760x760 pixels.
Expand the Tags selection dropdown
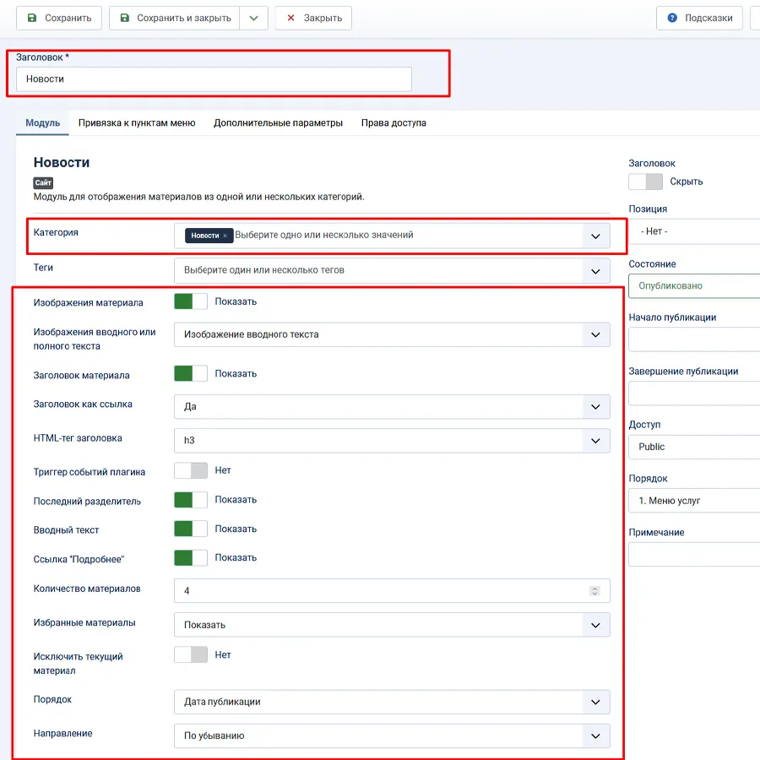tap(392, 270)
